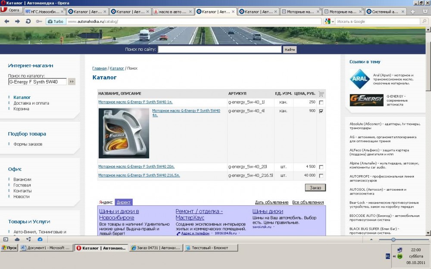Open the Корзина link in the sidebar
This screenshot has height=269, width=431.
coord(21,109)
